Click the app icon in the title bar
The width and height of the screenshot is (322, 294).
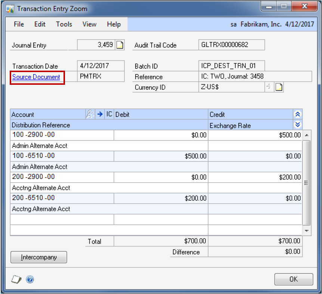[x=10, y=8]
